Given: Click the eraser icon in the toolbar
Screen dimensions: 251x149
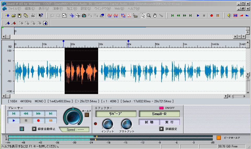Looking at the screenshot, I should pos(102,16).
